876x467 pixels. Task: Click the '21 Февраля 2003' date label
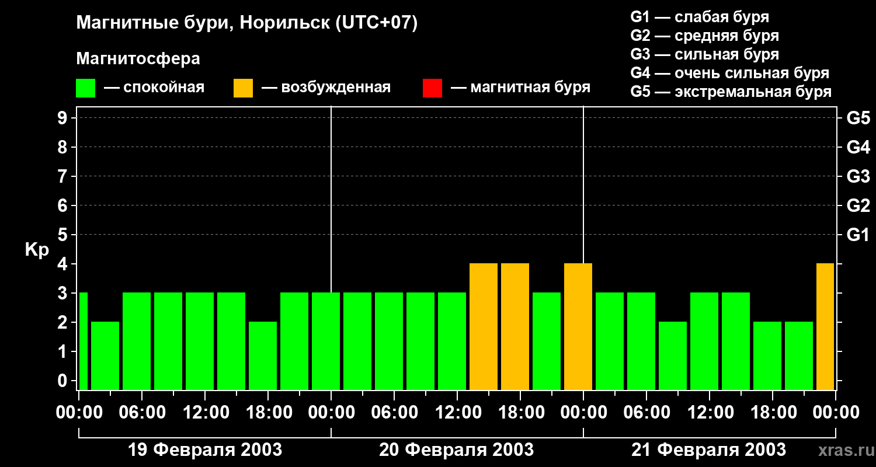coord(709,450)
